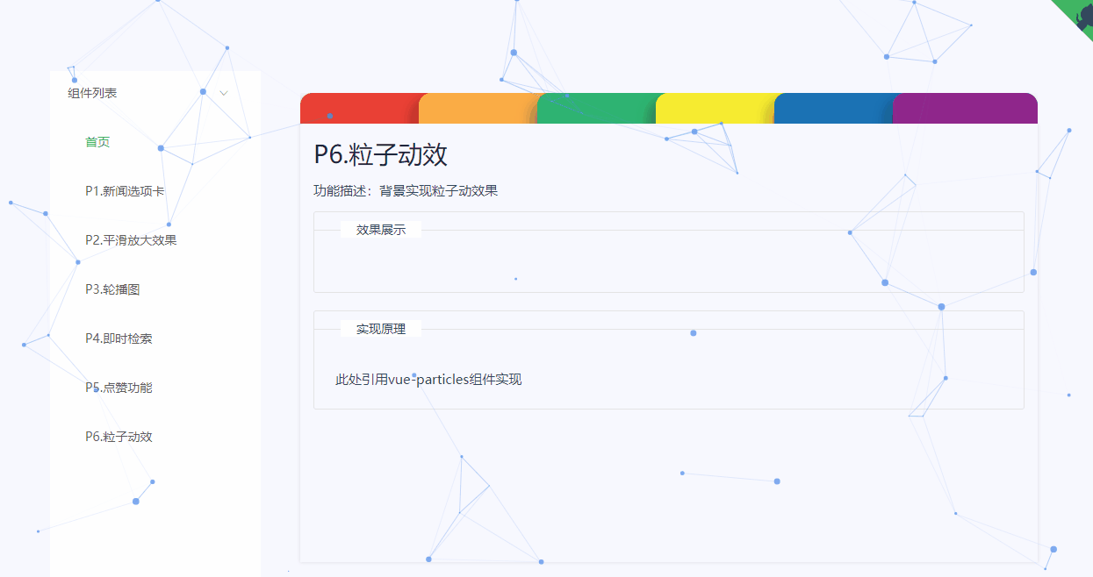Click the 功能描述 description text
The width and height of the screenshot is (1093, 577).
pyautogui.click(x=406, y=190)
